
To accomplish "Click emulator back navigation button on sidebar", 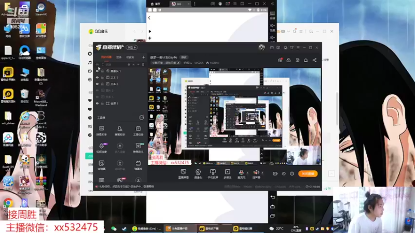I will 273,197.
